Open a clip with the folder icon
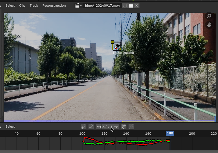The image size is (218, 153). [x=131, y=6]
